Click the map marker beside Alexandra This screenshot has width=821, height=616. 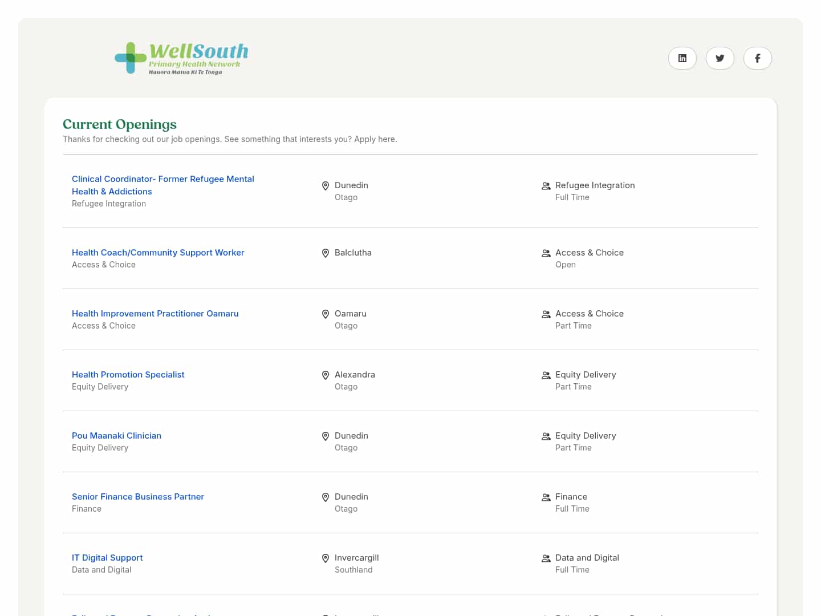point(326,375)
